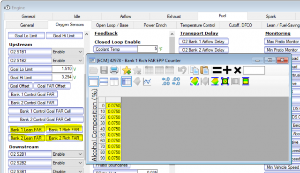Click the Print icon in table toolbar

114,70
